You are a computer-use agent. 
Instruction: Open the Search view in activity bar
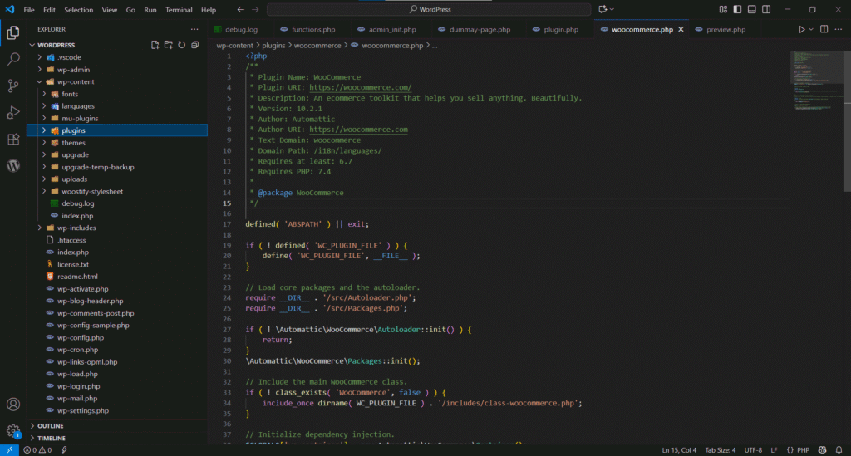click(13, 60)
